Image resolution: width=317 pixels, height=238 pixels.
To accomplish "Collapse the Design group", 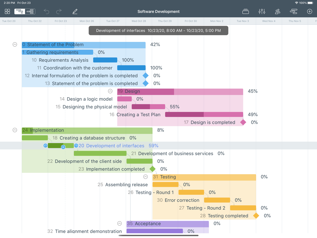I will click(x=110, y=91).
